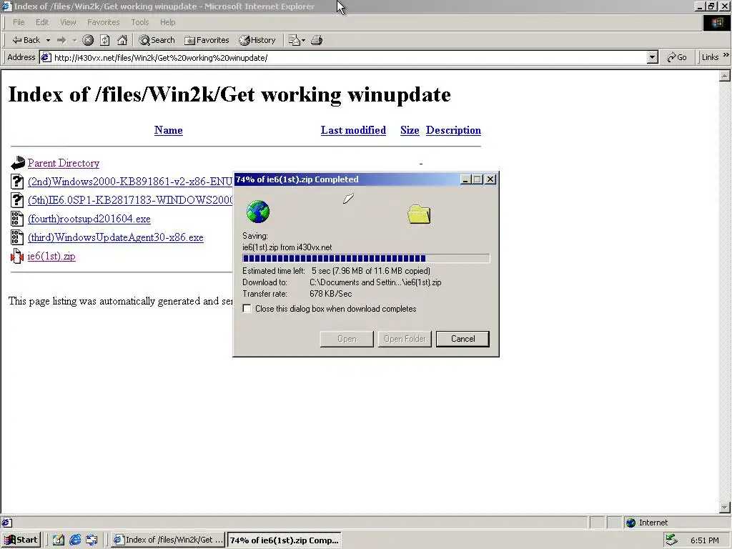Viewport: 732px width, 549px height.
Task: Open the Search pane from toolbar
Action: coord(157,40)
